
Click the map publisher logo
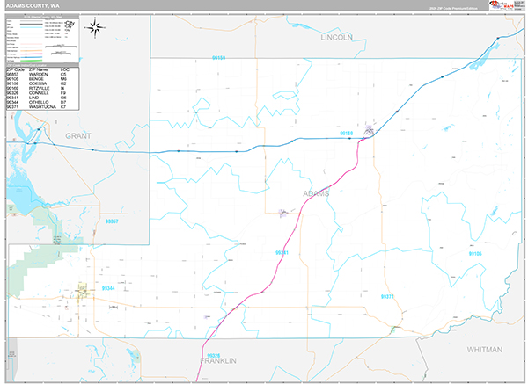pos(502,5)
